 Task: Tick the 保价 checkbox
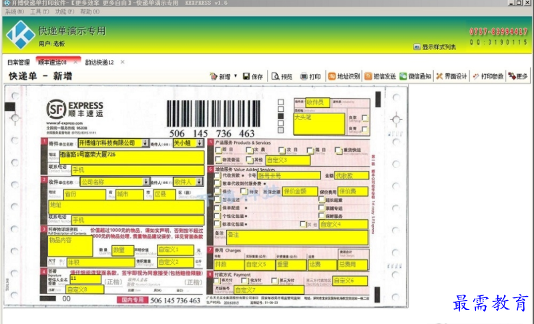(x=218, y=191)
